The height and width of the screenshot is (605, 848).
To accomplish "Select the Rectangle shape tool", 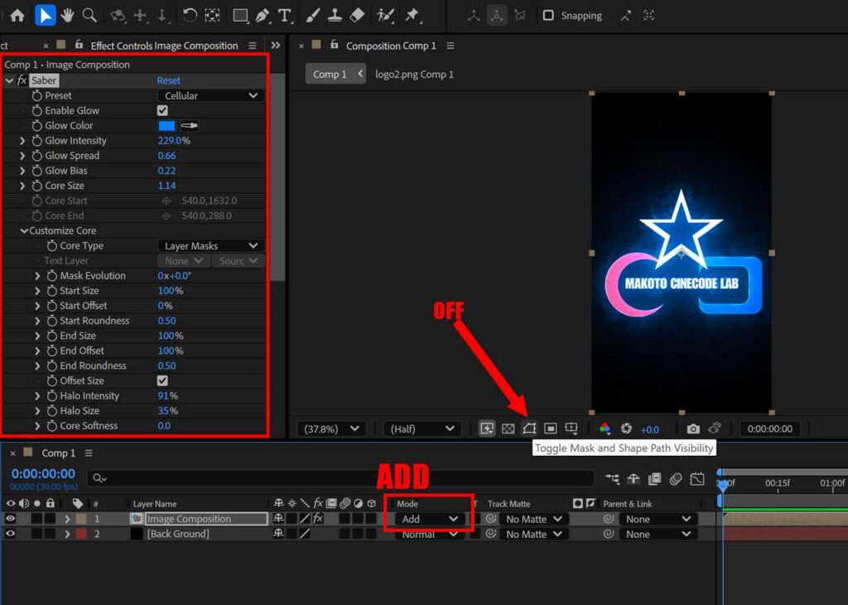I will point(240,15).
